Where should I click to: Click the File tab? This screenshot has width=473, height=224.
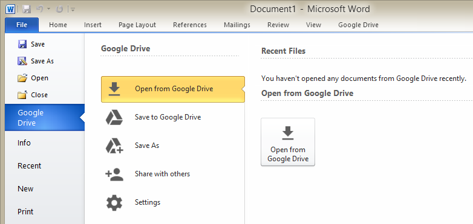coord(22,25)
